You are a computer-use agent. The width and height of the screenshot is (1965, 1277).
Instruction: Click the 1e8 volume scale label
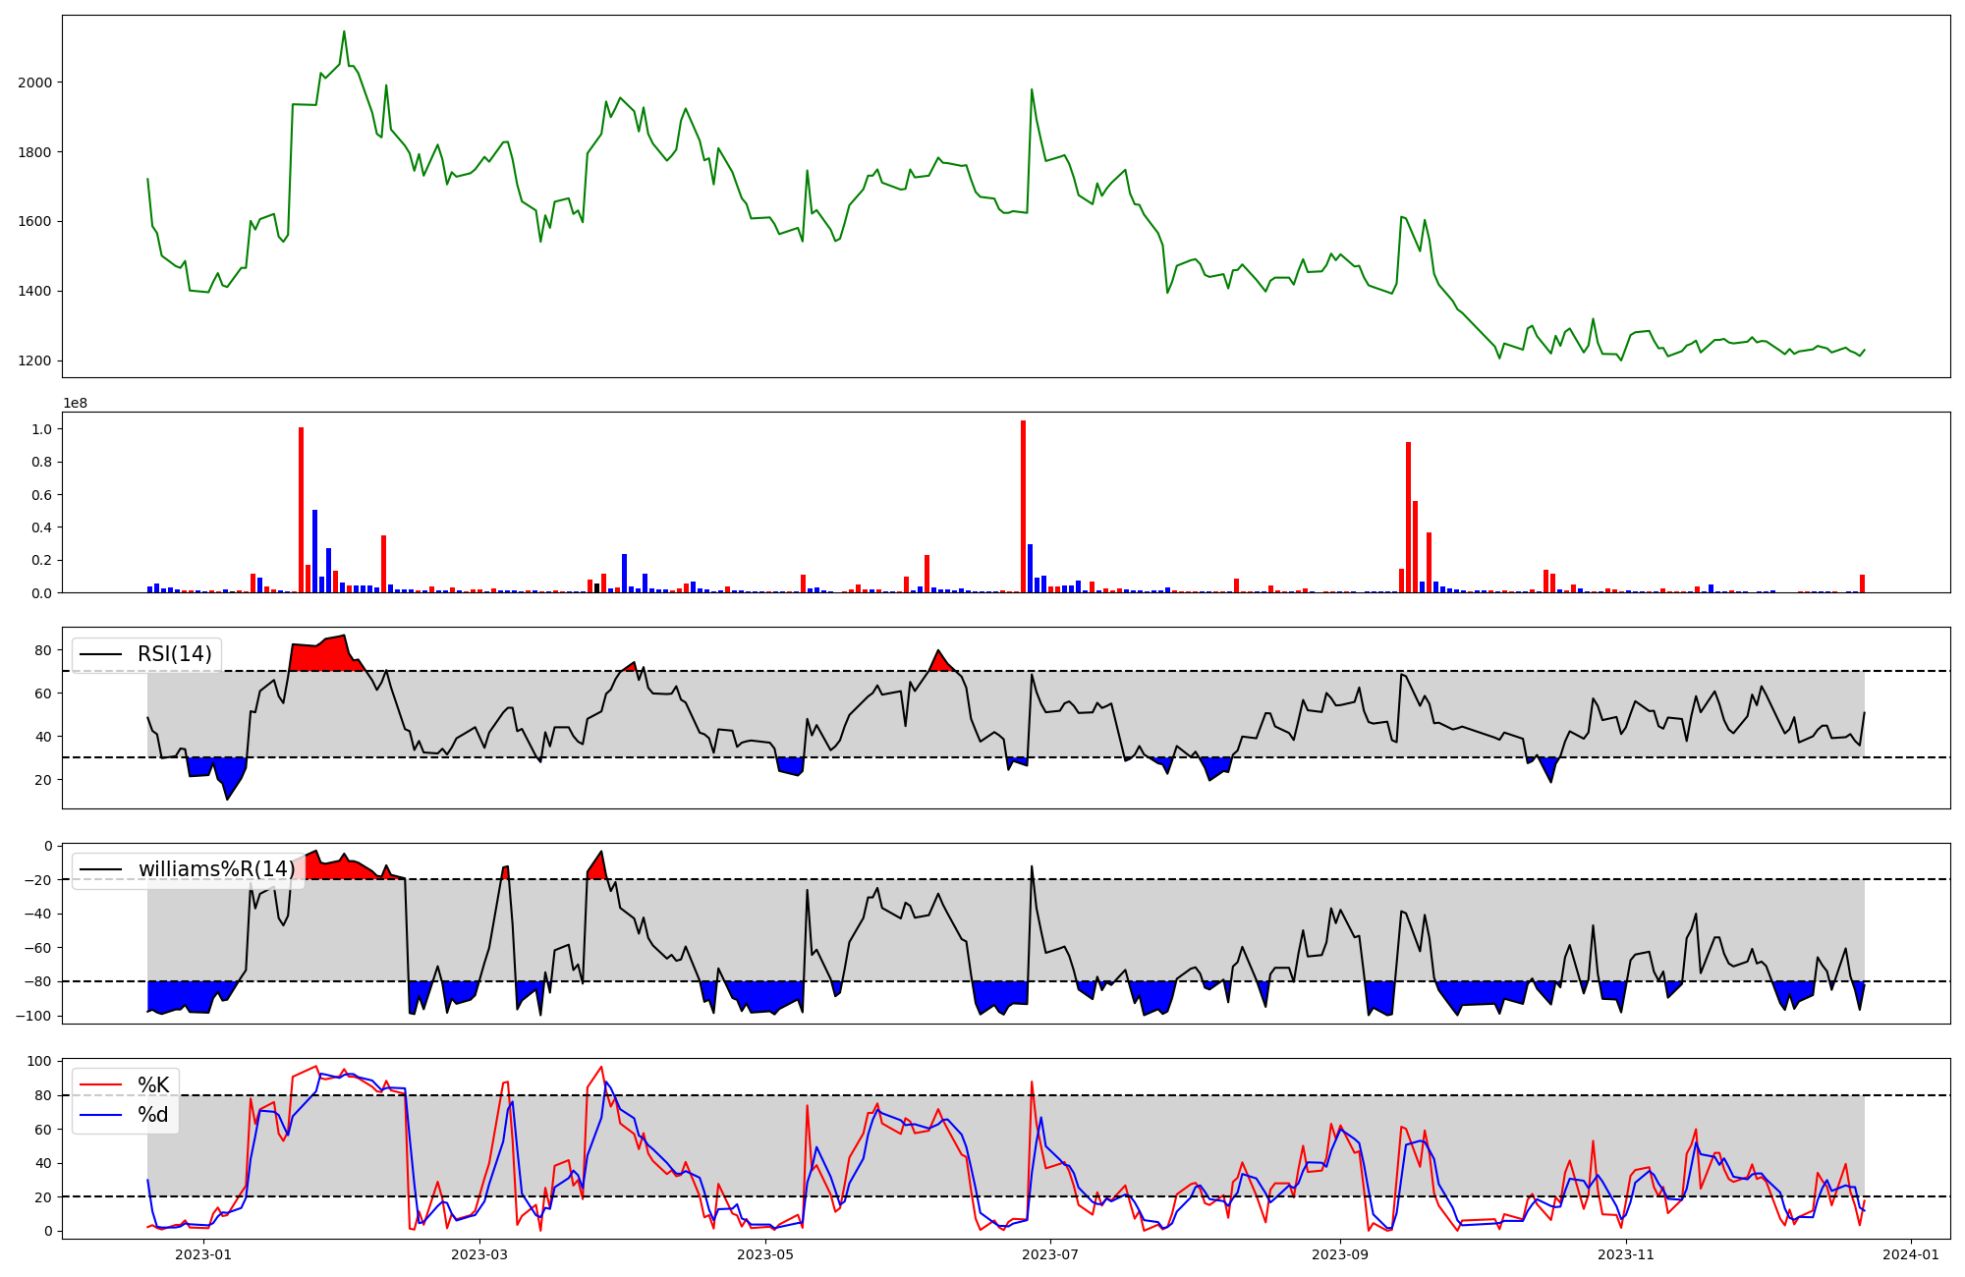(x=76, y=404)
